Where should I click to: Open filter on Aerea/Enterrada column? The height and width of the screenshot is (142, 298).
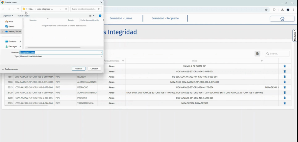[123, 61]
